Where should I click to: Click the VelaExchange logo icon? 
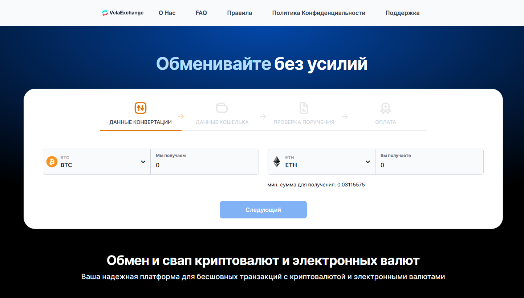click(x=105, y=13)
